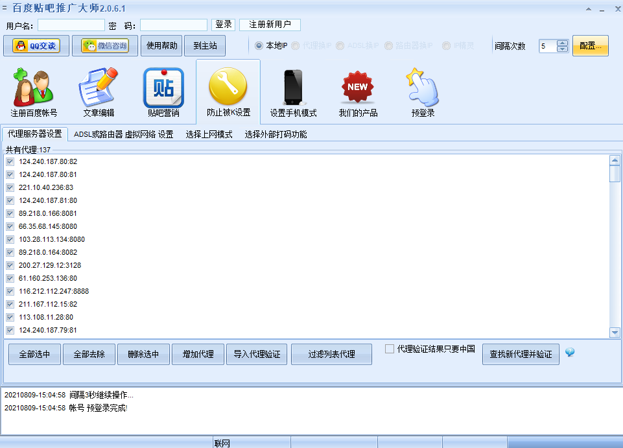Enable 代理验证结果只要中国 checkbox
The height and width of the screenshot is (448, 623).
[x=390, y=349]
